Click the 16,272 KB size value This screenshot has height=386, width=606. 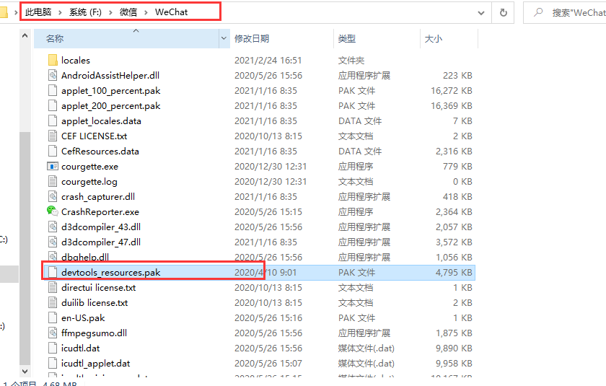tap(452, 90)
